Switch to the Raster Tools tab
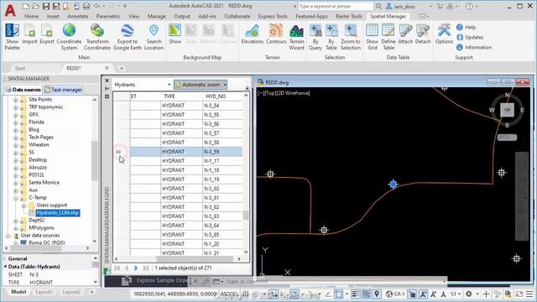The width and height of the screenshot is (537, 302). [x=349, y=16]
